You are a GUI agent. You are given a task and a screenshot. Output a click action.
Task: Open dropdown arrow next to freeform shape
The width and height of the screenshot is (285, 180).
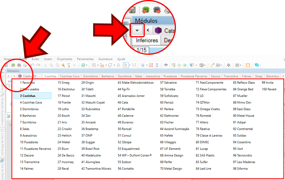pos(114,65)
